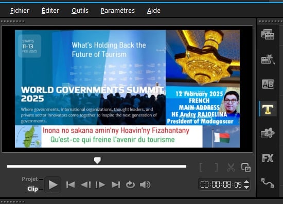Open the Path motion library icon
Viewport: 283px width, 204px height.
coord(268,183)
